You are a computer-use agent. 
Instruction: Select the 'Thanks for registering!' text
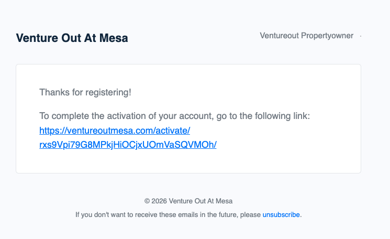tap(85, 93)
